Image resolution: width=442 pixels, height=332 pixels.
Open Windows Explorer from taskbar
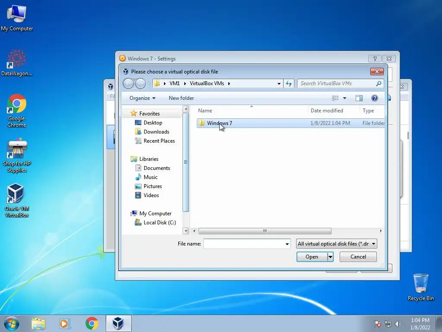[38, 324]
